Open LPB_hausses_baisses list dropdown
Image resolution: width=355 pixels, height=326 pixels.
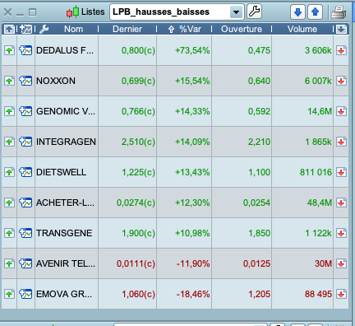coord(236,12)
